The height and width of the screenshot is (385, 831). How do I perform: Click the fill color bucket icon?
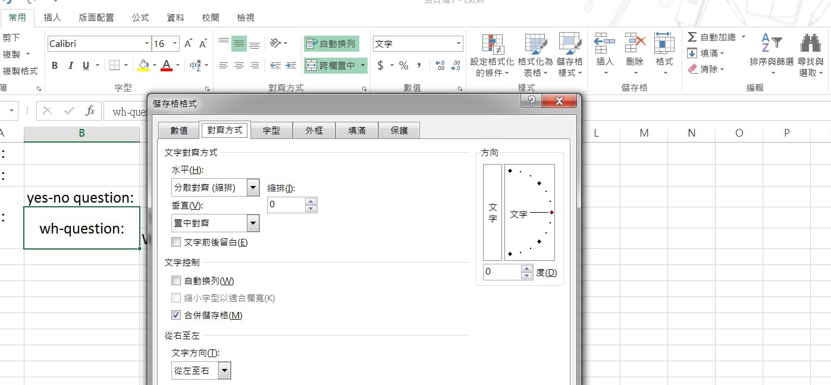coord(143,65)
